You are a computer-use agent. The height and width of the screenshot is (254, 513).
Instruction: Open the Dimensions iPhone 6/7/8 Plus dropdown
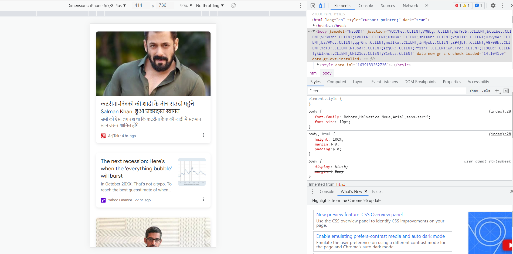97,5
